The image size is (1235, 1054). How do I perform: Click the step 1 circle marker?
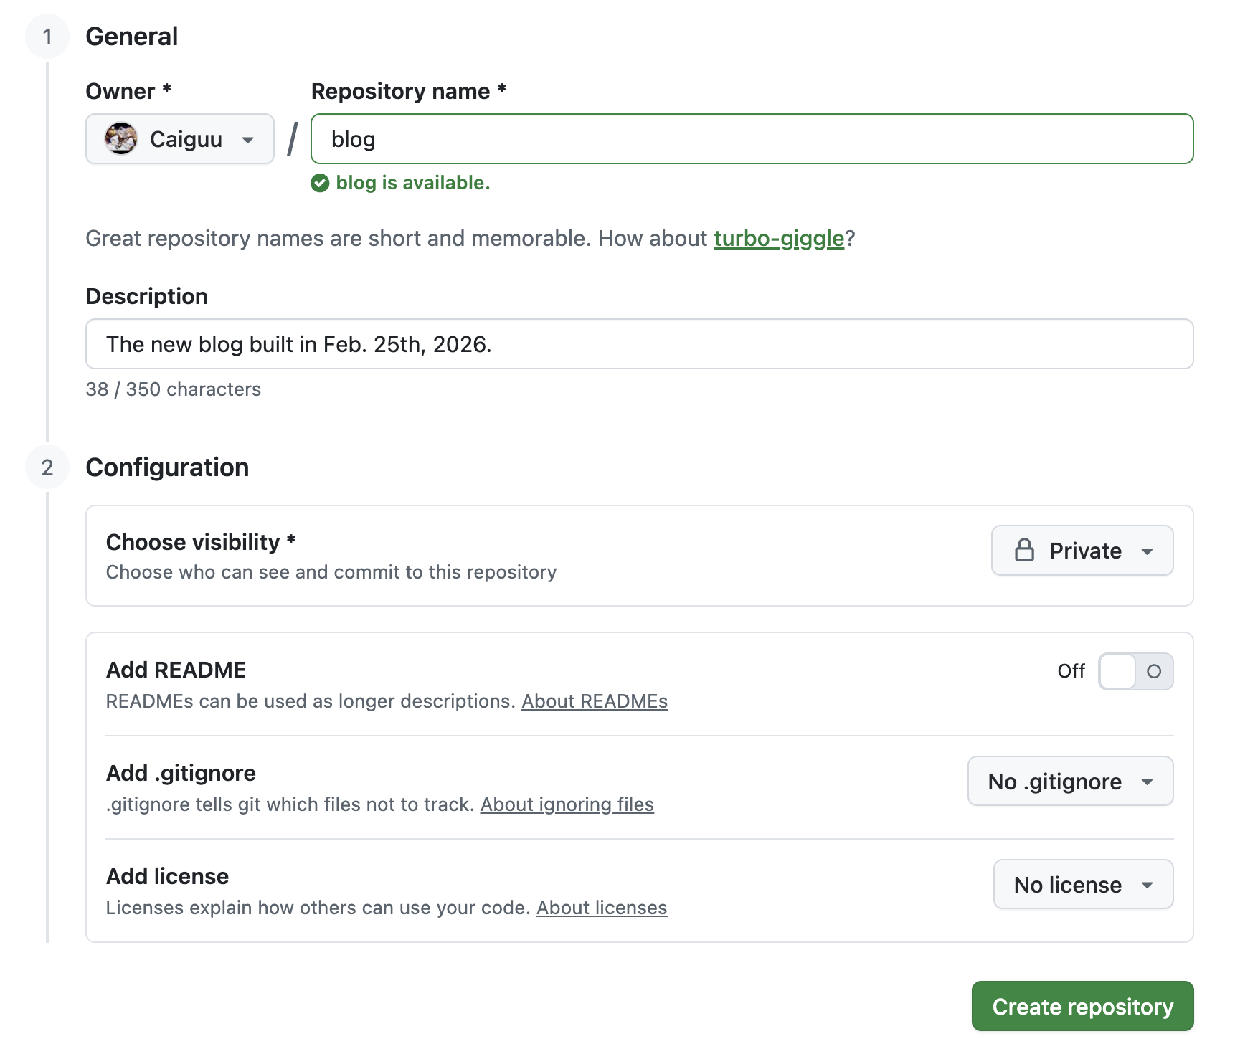47,37
